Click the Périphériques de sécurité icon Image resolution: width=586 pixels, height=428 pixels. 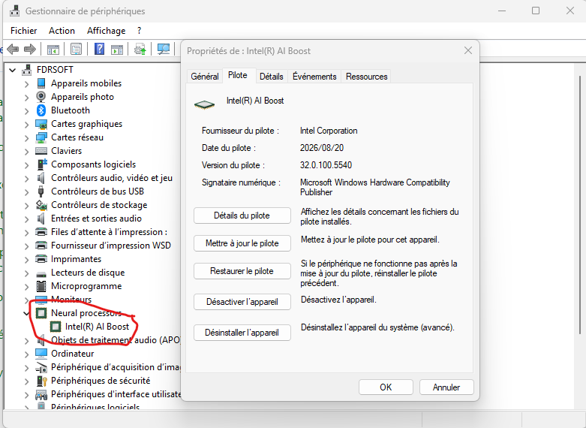(x=41, y=381)
